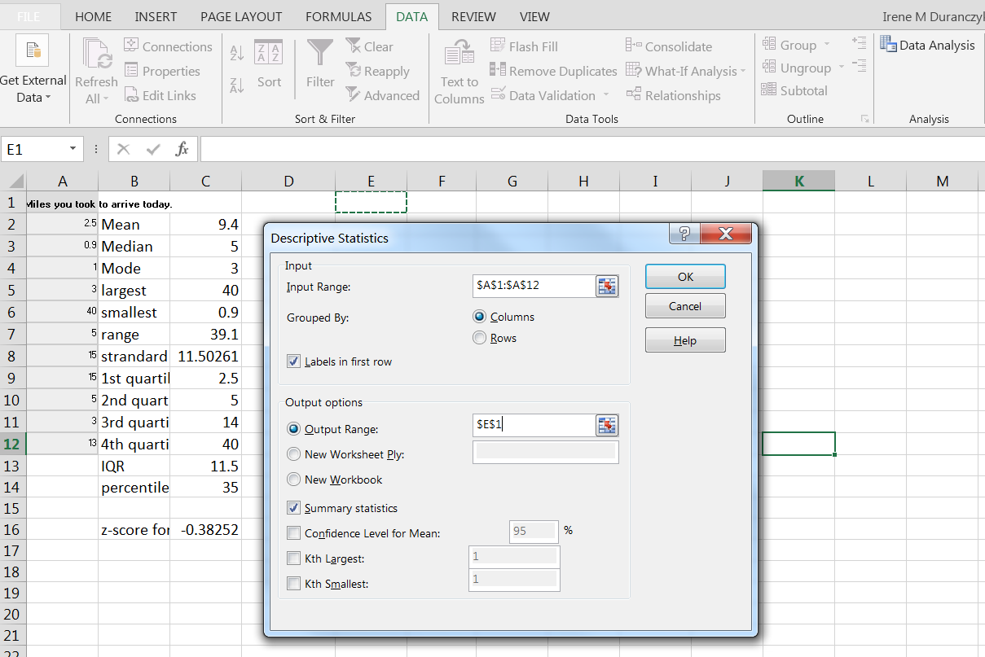The width and height of the screenshot is (985, 657).
Task: Open the Data Validation dropdown arrow
Action: (605, 95)
